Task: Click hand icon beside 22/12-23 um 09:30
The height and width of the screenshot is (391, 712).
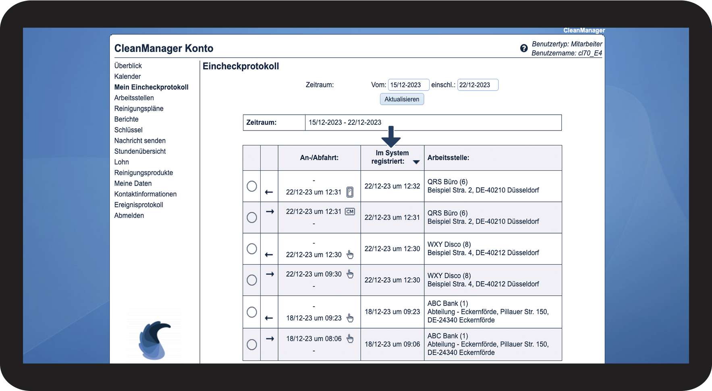Action: click(350, 274)
